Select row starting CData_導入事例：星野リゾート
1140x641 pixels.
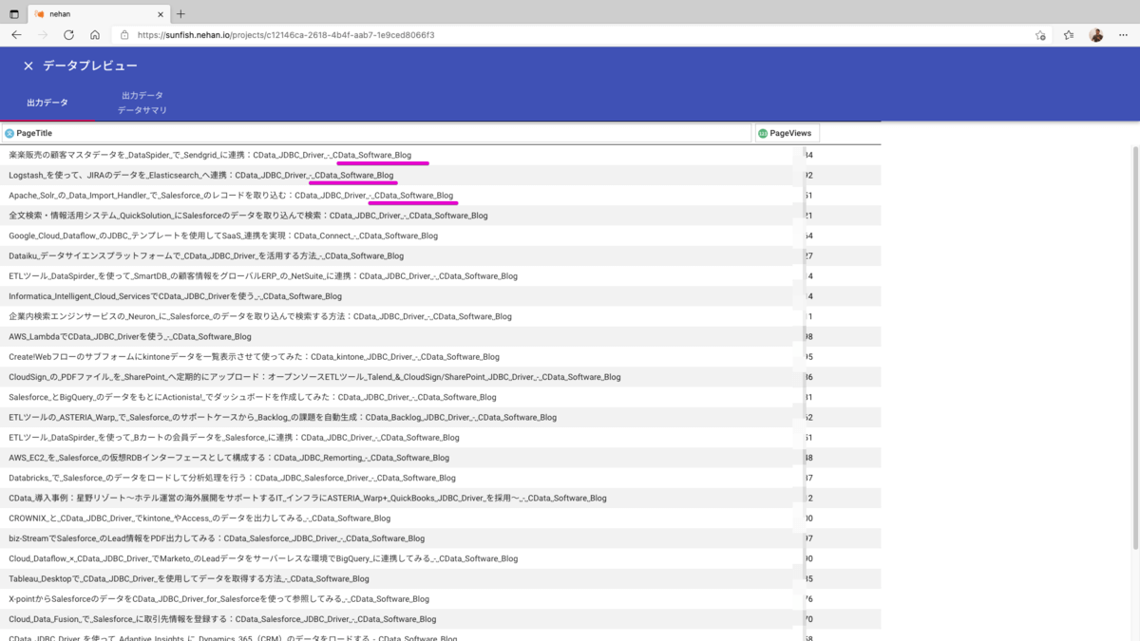click(x=441, y=498)
